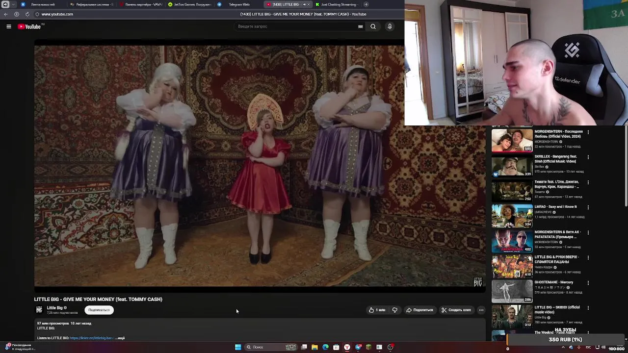
Task: Click GHOSTEMANE - Mercury title text
Action: click(554, 282)
